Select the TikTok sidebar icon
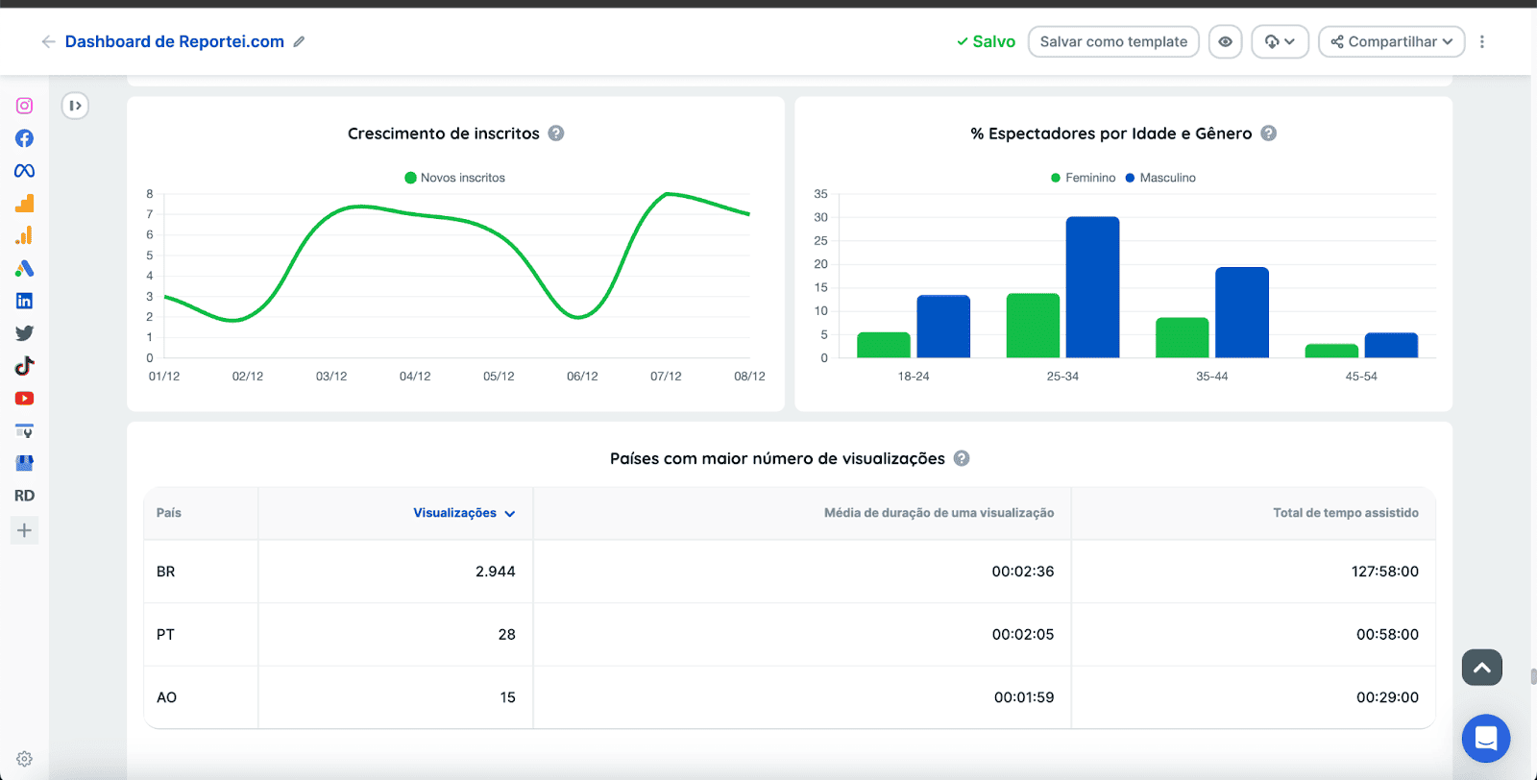The height and width of the screenshot is (780, 1537). tap(25, 366)
